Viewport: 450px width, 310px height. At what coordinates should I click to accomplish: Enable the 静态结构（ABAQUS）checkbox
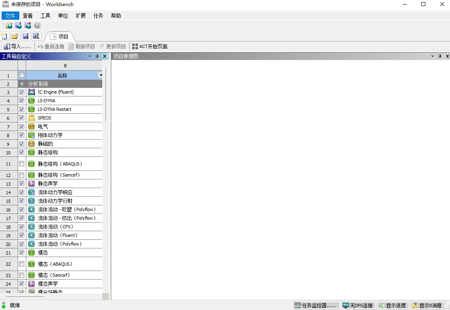click(x=21, y=163)
